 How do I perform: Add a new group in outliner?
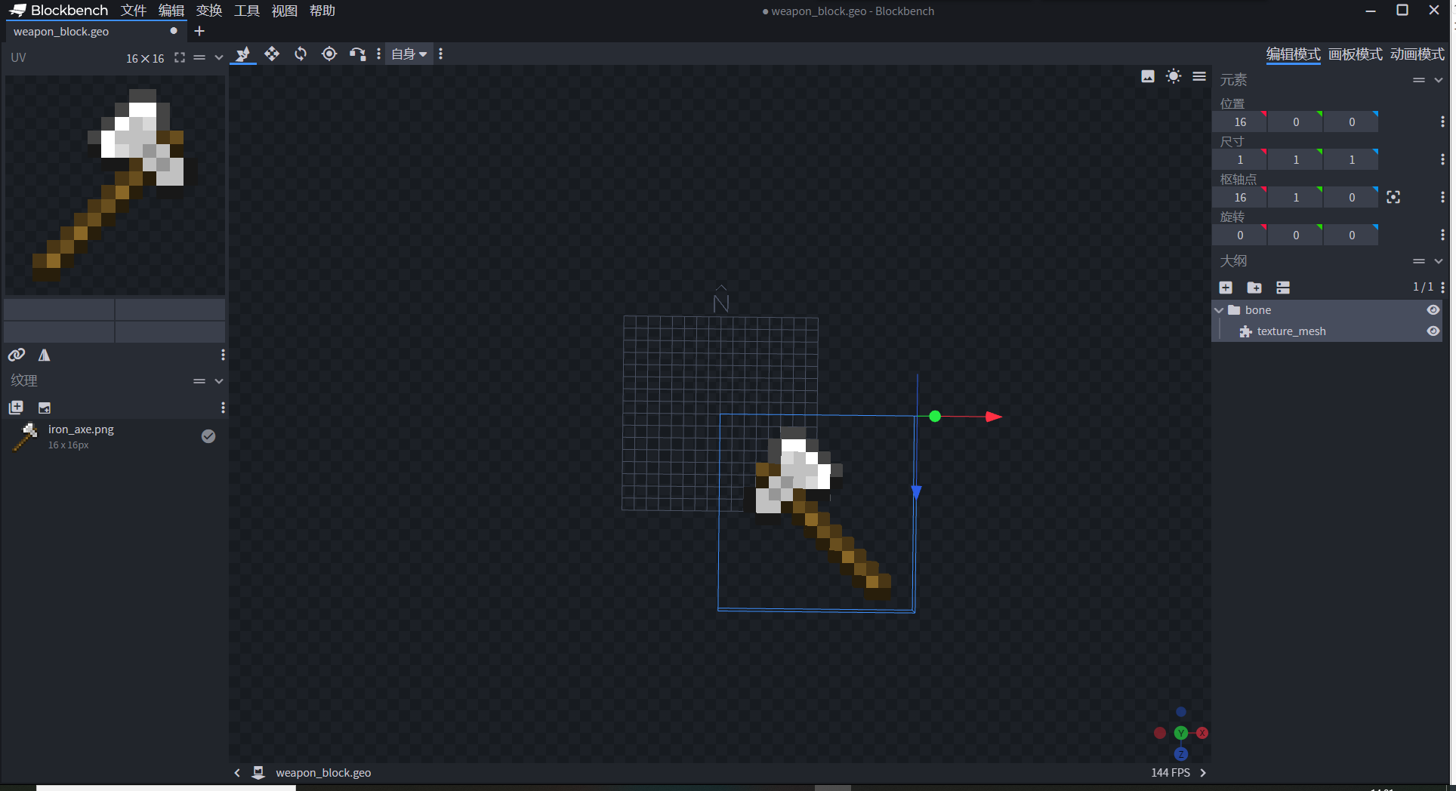(x=1254, y=288)
